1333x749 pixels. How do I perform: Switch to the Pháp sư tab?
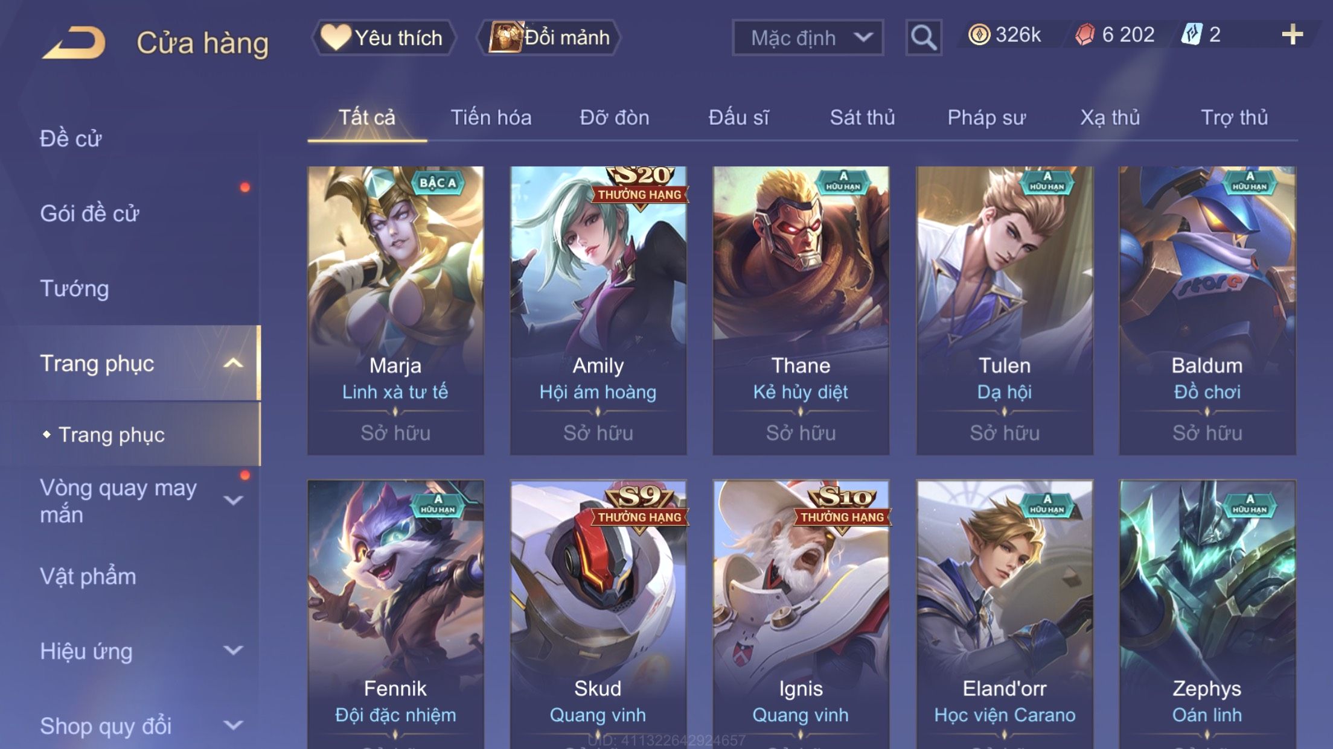click(986, 118)
